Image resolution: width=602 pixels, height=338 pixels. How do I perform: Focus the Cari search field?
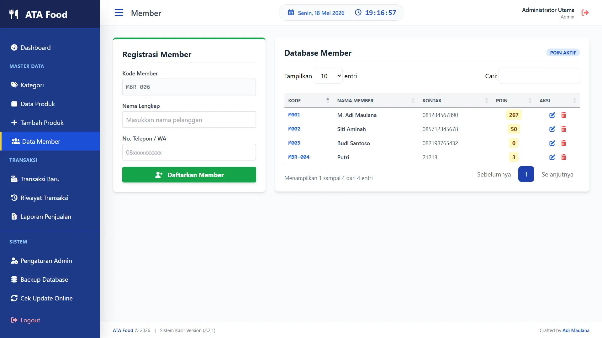pyautogui.click(x=539, y=76)
